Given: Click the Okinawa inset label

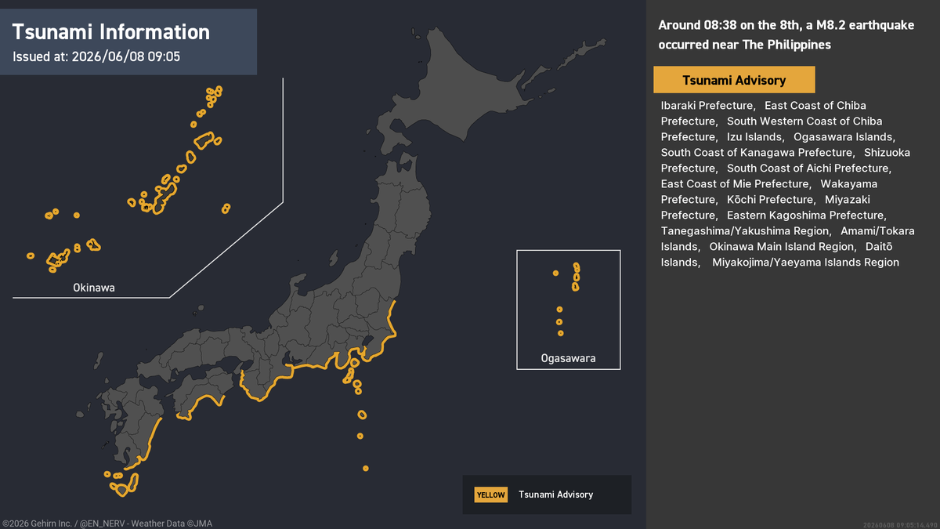Looking at the screenshot, I should 94,288.
